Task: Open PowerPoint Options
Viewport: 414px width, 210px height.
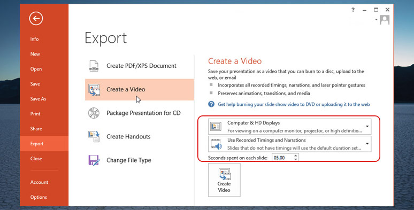Action: click(x=39, y=197)
